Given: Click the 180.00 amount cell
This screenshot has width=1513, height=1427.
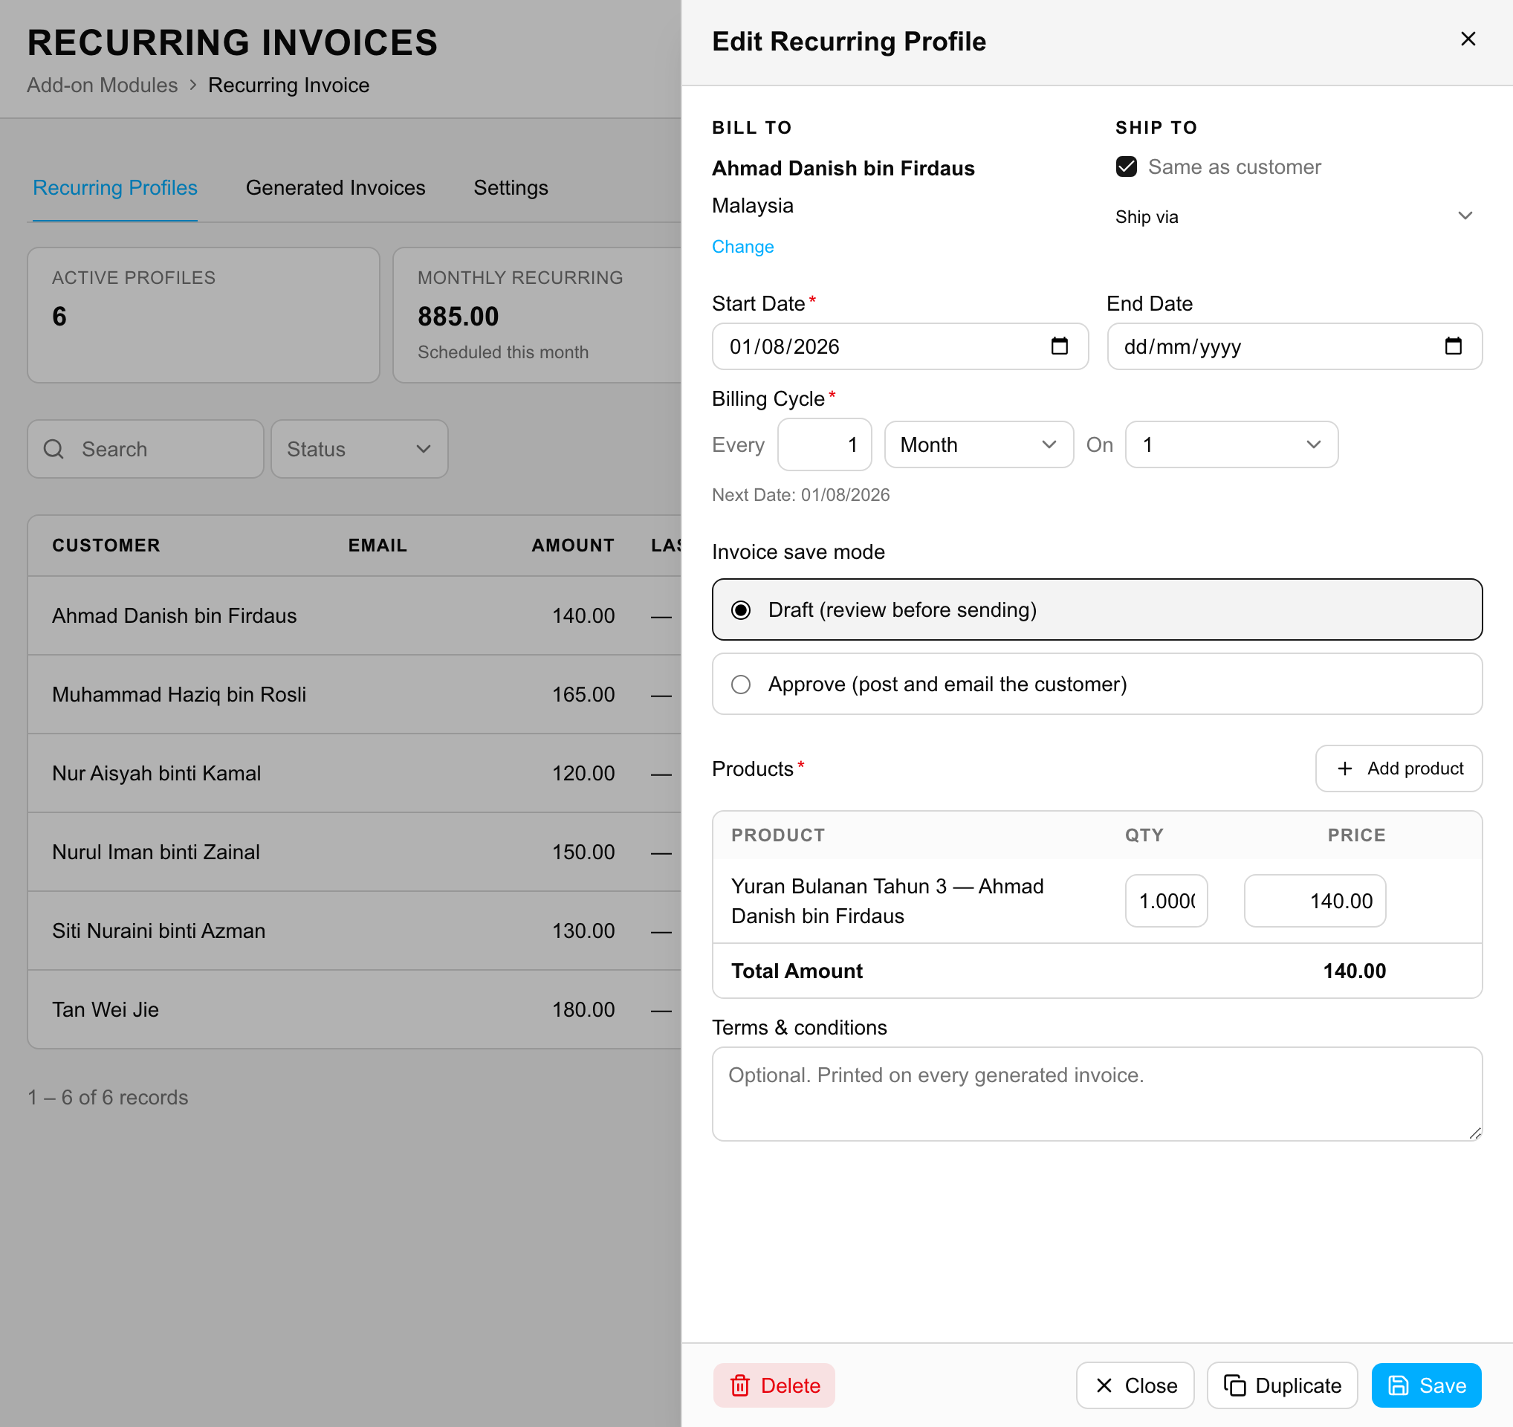Looking at the screenshot, I should click(x=583, y=1009).
